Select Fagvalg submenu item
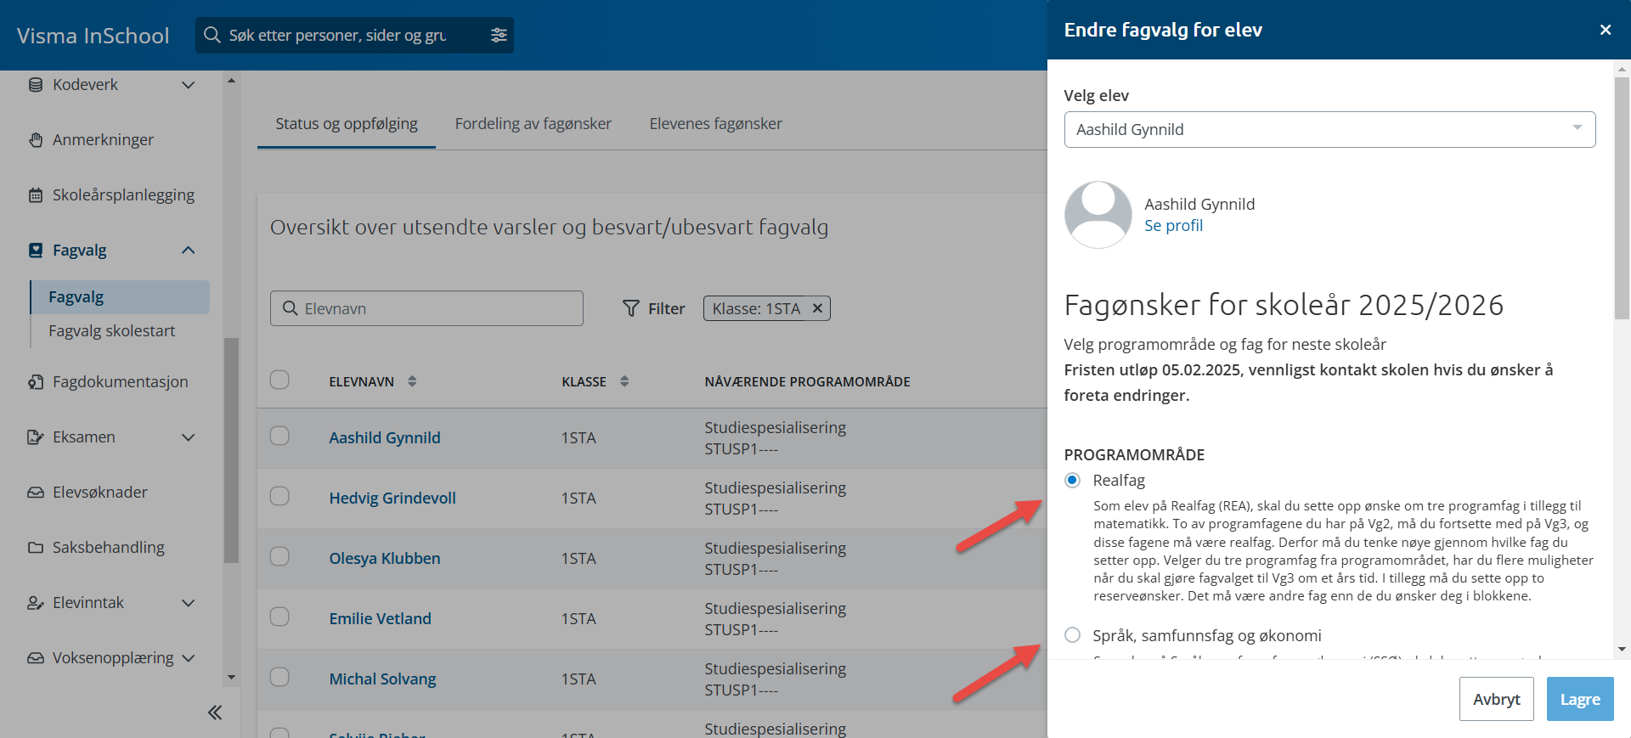 tap(120, 297)
